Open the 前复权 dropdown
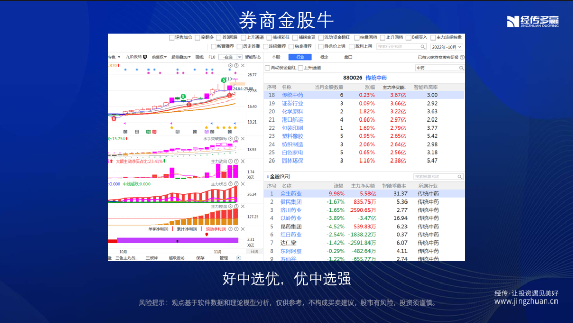 (159, 57)
